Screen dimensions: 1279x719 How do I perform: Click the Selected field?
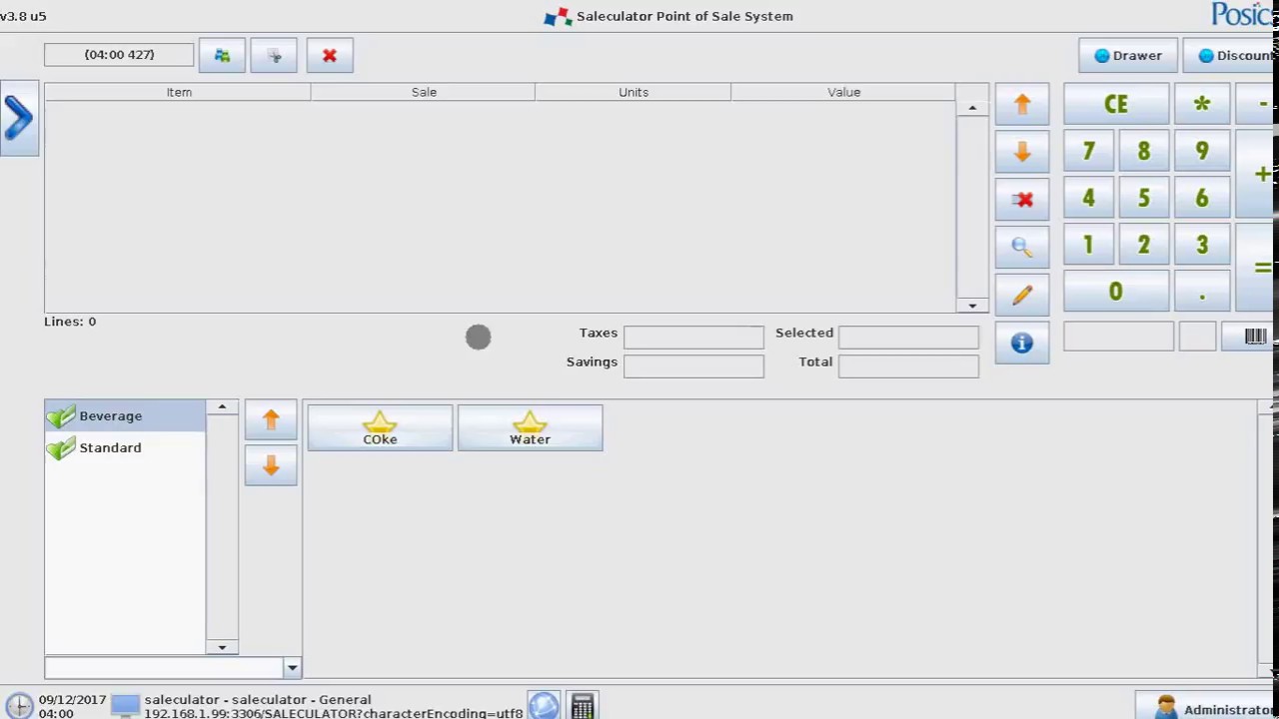[908, 337]
